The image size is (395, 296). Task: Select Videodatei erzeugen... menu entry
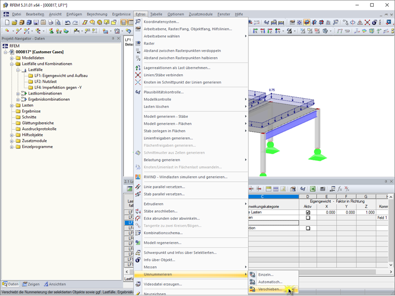tap(191, 284)
